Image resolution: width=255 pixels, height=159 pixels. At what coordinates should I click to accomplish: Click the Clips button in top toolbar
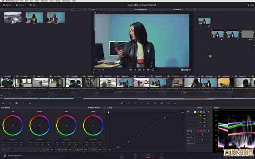(x=34, y=5)
